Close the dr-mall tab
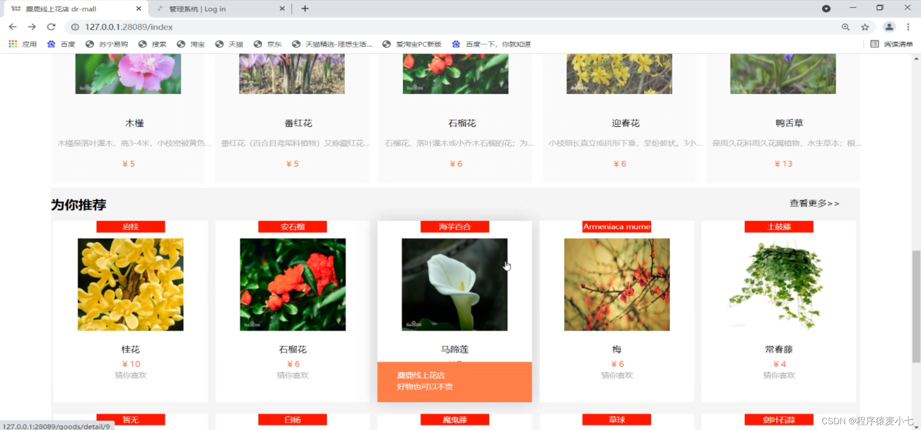The height and width of the screenshot is (430, 921). pos(139,9)
